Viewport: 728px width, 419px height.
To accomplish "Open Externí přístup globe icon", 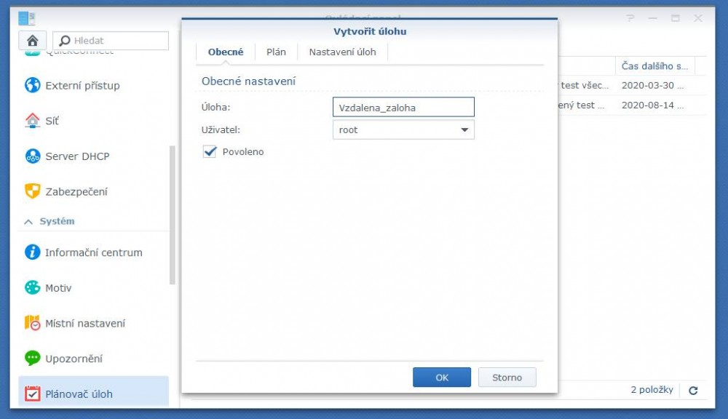I will pos(33,85).
